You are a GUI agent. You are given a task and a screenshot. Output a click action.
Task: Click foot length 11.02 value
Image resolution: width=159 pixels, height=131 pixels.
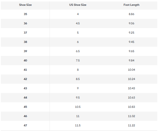131,116
